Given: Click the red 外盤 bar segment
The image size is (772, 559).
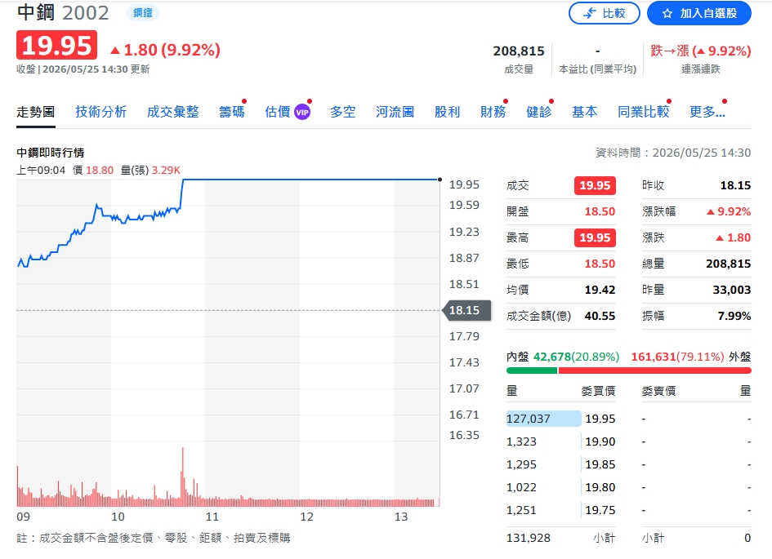Looking at the screenshot, I should (655, 370).
